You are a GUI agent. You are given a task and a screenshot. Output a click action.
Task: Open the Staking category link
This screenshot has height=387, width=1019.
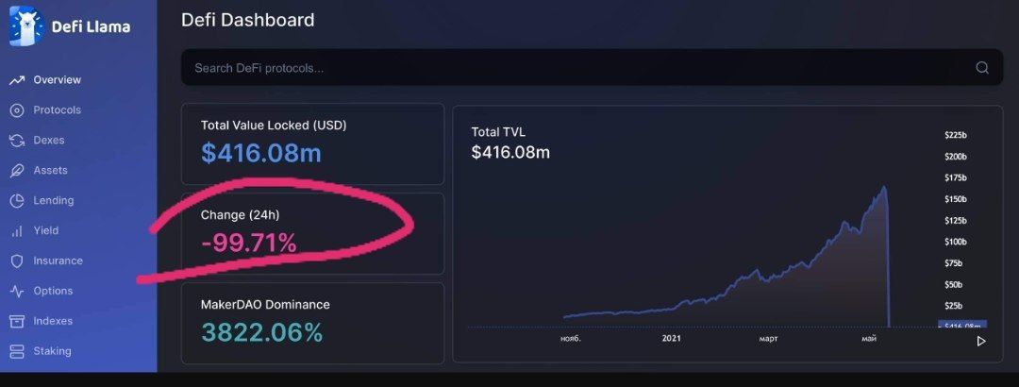click(52, 350)
